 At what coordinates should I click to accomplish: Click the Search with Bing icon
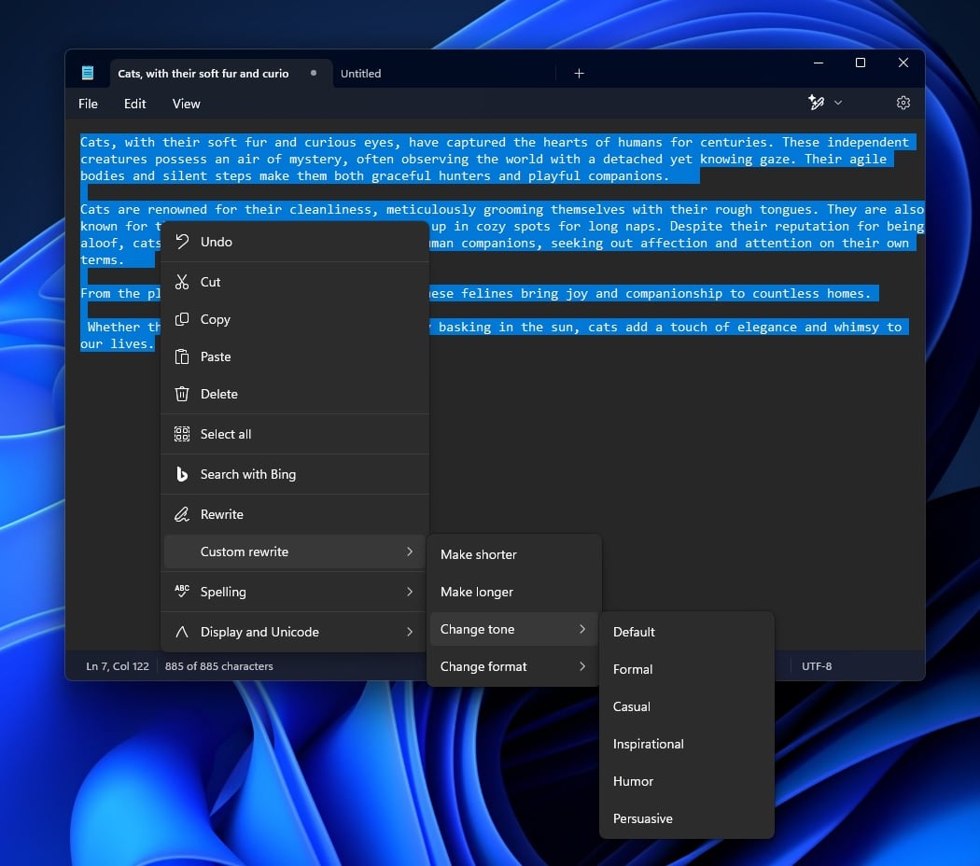181,474
